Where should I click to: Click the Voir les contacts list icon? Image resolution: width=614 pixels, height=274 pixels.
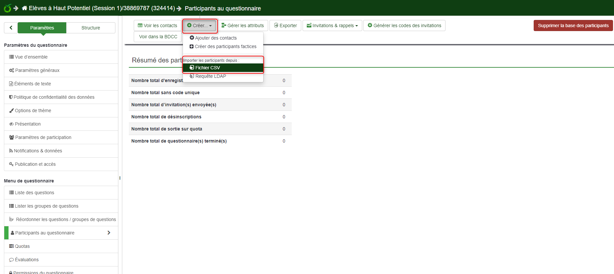click(140, 26)
